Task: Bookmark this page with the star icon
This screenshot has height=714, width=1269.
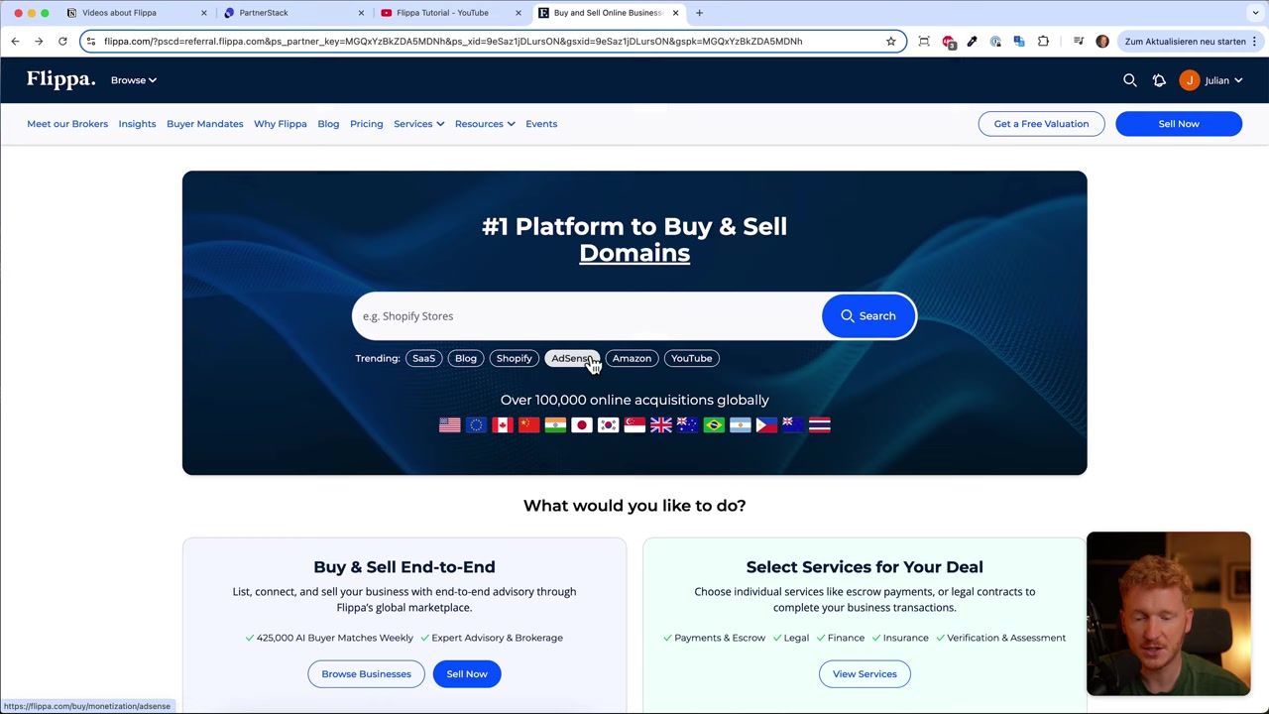Action: click(890, 41)
